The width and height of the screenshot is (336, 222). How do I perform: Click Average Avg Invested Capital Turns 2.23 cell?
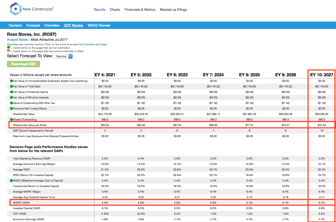tap(105, 197)
